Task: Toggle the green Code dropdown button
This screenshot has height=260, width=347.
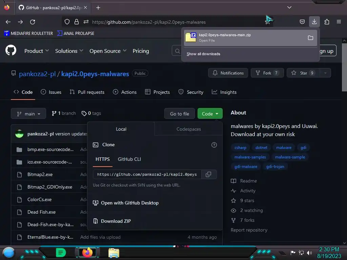Action: pos(210,114)
